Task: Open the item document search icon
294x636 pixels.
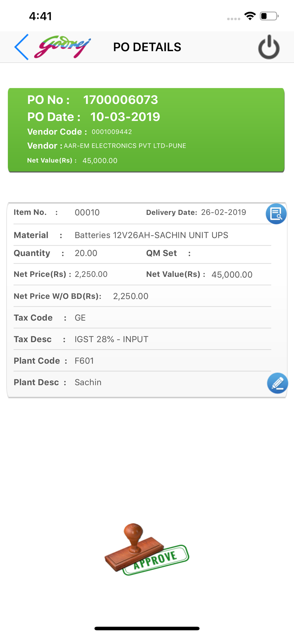Action: pos(276,214)
